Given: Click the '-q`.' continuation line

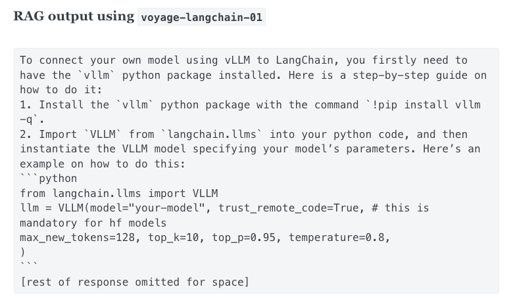Looking at the screenshot, I should point(32,120).
